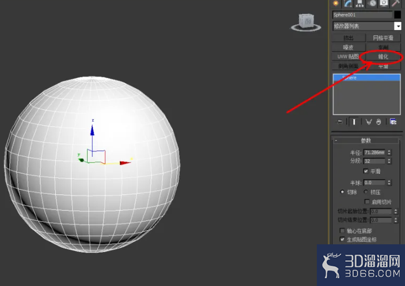Click the 切片起始位置 value field
This screenshot has height=286, width=405.
click(381, 211)
